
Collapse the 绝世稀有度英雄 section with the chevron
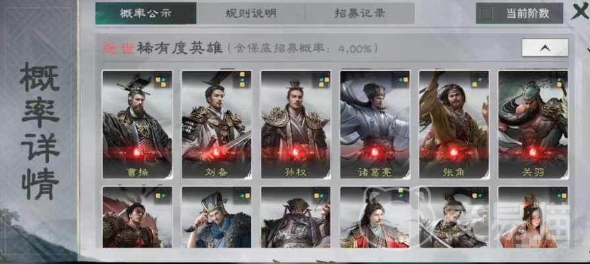pos(545,48)
